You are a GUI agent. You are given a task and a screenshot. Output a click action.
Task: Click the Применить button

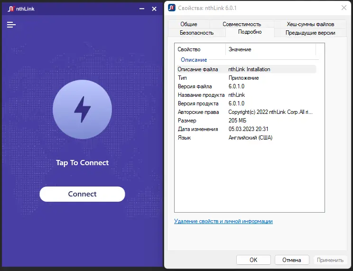tap(330, 260)
